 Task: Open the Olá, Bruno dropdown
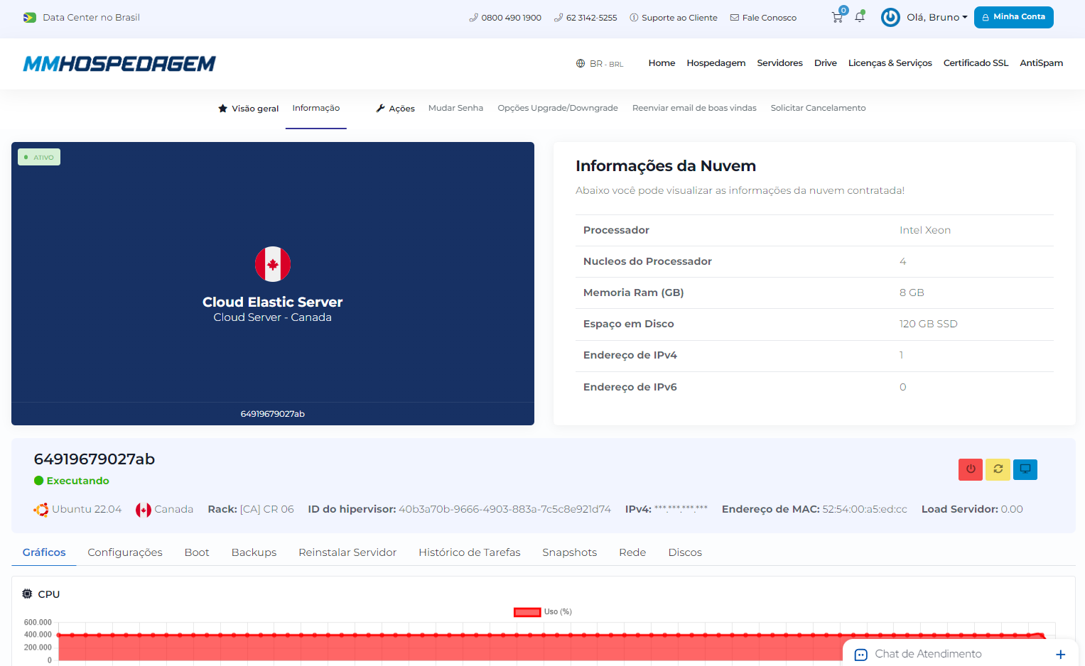point(936,17)
